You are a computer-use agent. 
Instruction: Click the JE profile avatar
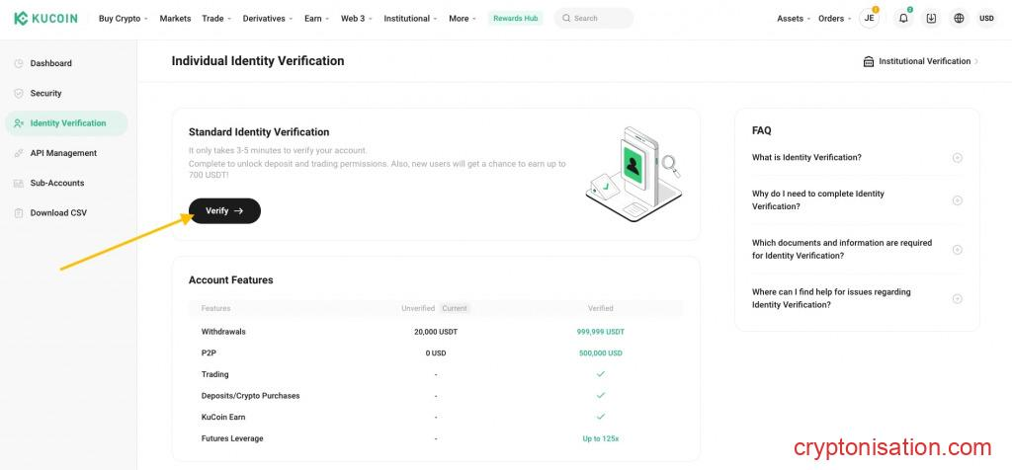click(x=869, y=18)
